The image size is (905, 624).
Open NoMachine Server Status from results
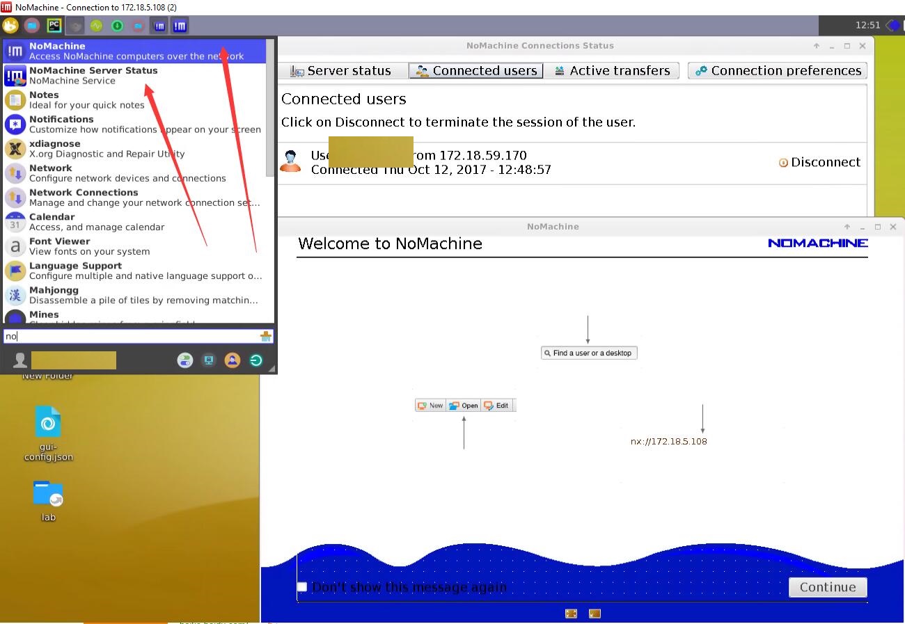134,75
